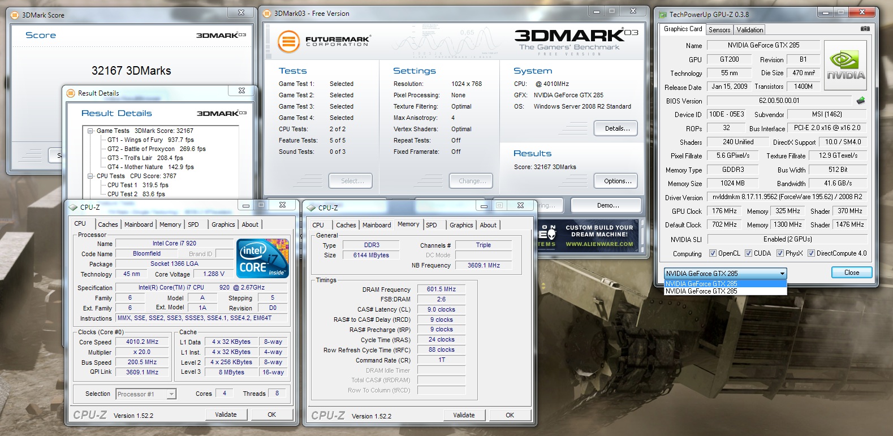Viewport: 893px width, 436px height.
Task: Click Validate in the left CPU-Z window
Action: [226, 415]
